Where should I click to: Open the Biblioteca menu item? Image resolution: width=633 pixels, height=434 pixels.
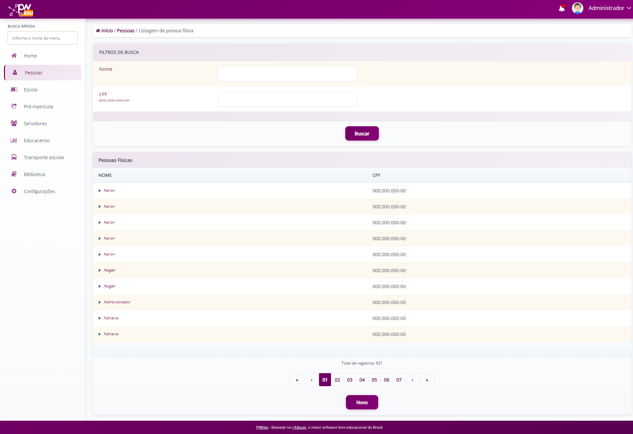(x=34, y=174)
